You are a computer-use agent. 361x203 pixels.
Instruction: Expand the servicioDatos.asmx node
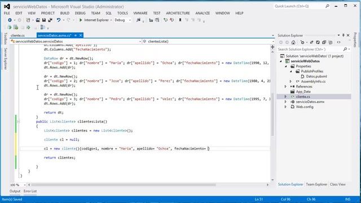pyautogui.click(x=286, y=101)
